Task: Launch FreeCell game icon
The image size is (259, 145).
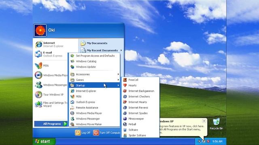Action: (125, 80)
